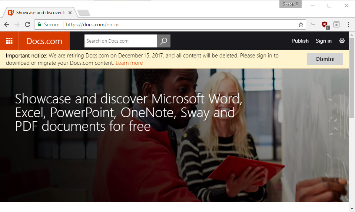Viewport: 355px width, 212px height.
Task: Open the Publish link
Action: (300, 41)
